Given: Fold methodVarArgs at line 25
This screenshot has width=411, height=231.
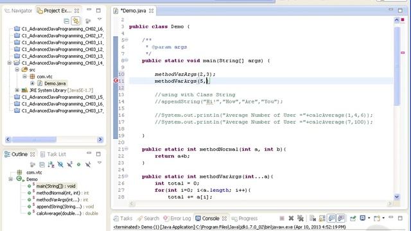Looking at the screenshot, I should point(127,176).
